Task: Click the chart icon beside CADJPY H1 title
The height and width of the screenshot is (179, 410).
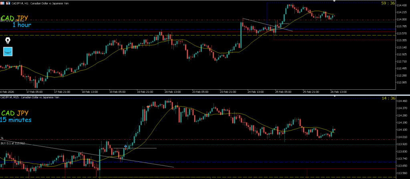Action: pyautogui.click(x=7, y=3)
